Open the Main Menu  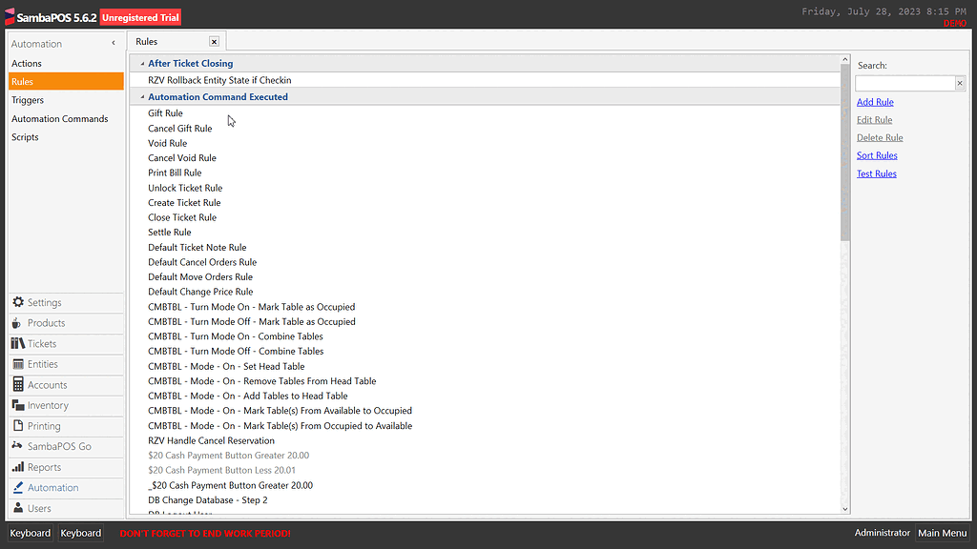click(x=942, y=533)
